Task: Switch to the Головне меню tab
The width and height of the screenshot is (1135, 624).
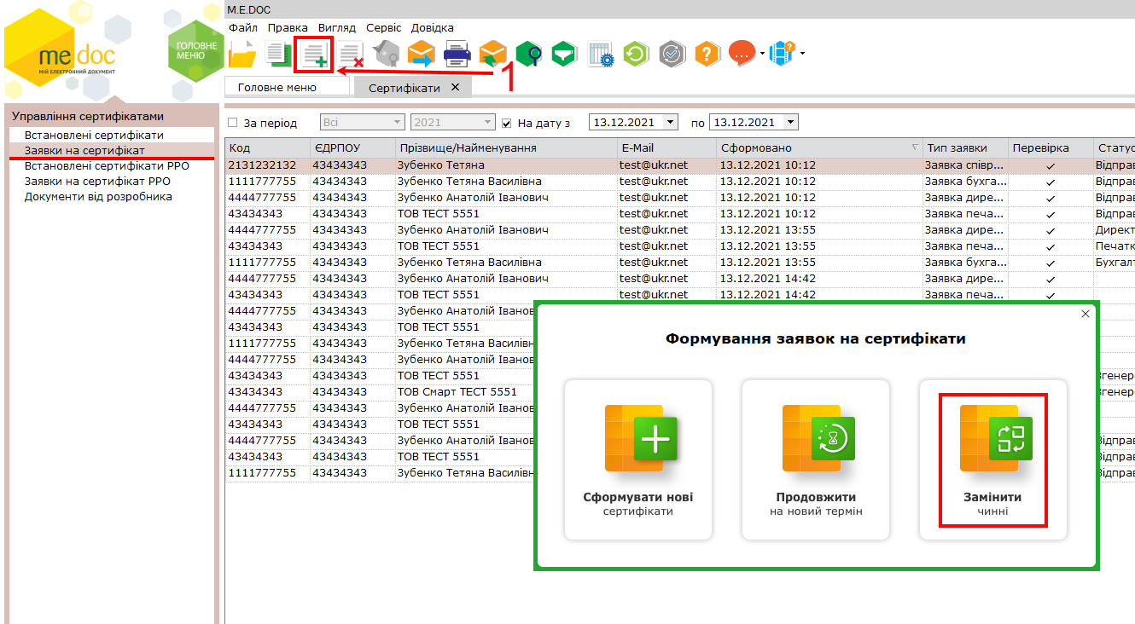Action: [277, 87]
